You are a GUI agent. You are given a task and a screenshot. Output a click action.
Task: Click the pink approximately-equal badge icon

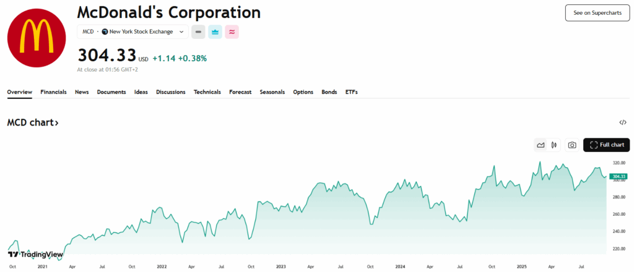[x=232, y=32]
